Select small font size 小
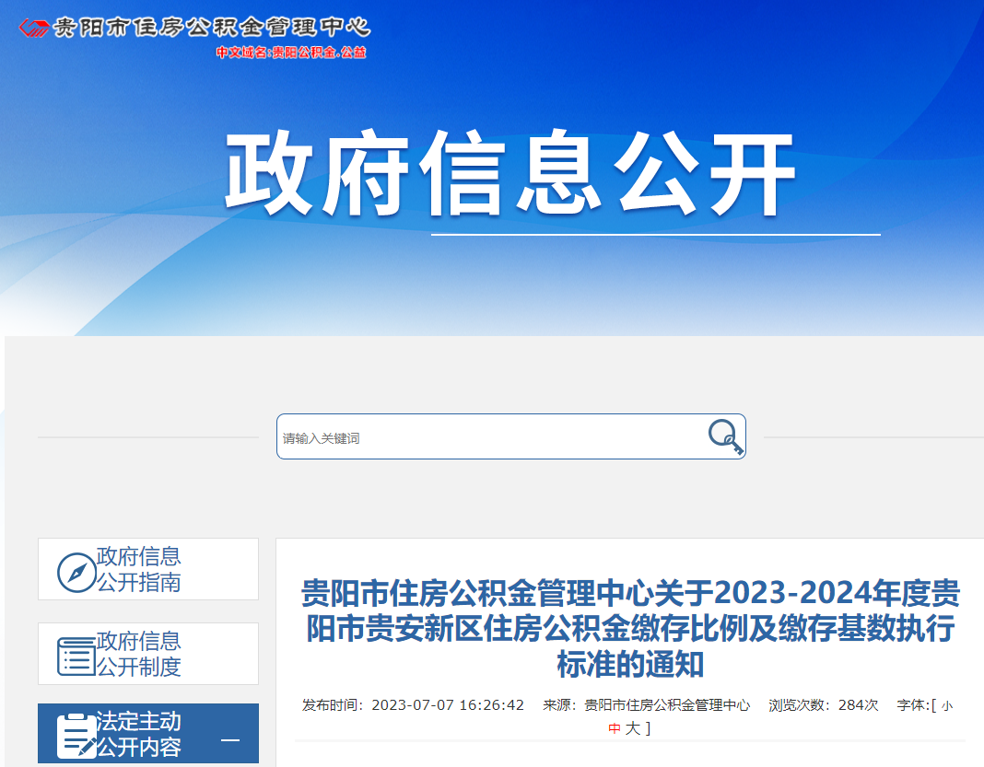Image resolution: width=984 pixels, height=767 pixels. pos(947,706)
